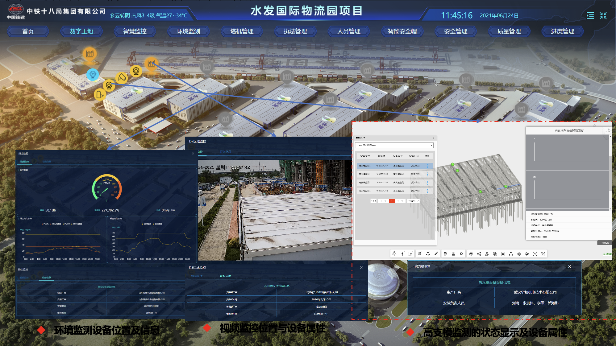Click the 安全管理 navigation button
Image resolution: width=616 pixels, height=346 pixels.
(456, 31)
